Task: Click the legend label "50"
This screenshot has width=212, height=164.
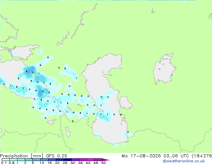Action: 104,163
